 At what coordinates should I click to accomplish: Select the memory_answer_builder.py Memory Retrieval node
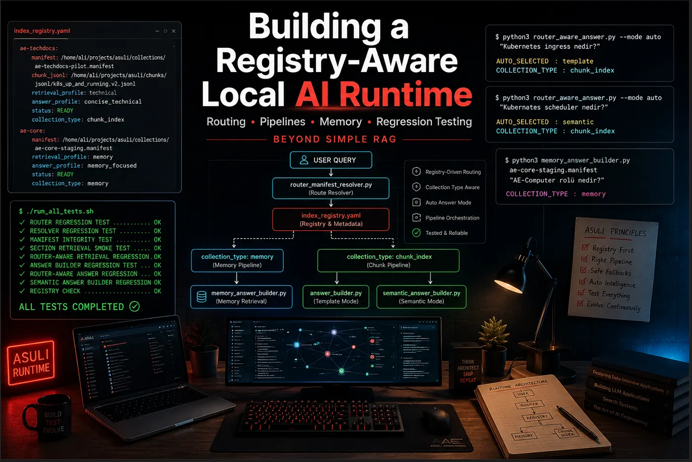241,296
